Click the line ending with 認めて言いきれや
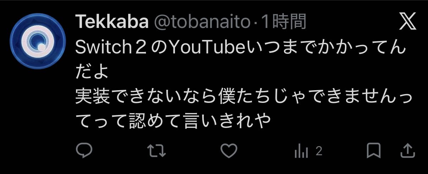The image size is (428, 174). (x=173, y=122)
